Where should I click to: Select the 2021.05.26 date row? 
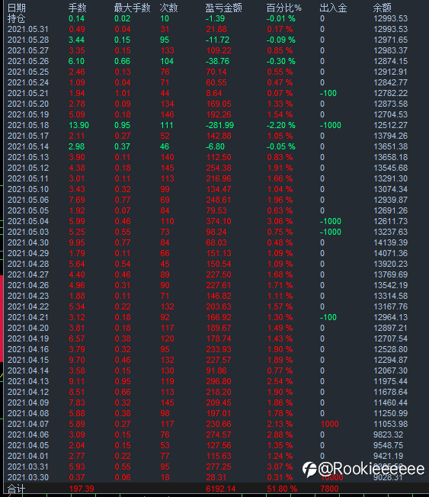(28, 62)
